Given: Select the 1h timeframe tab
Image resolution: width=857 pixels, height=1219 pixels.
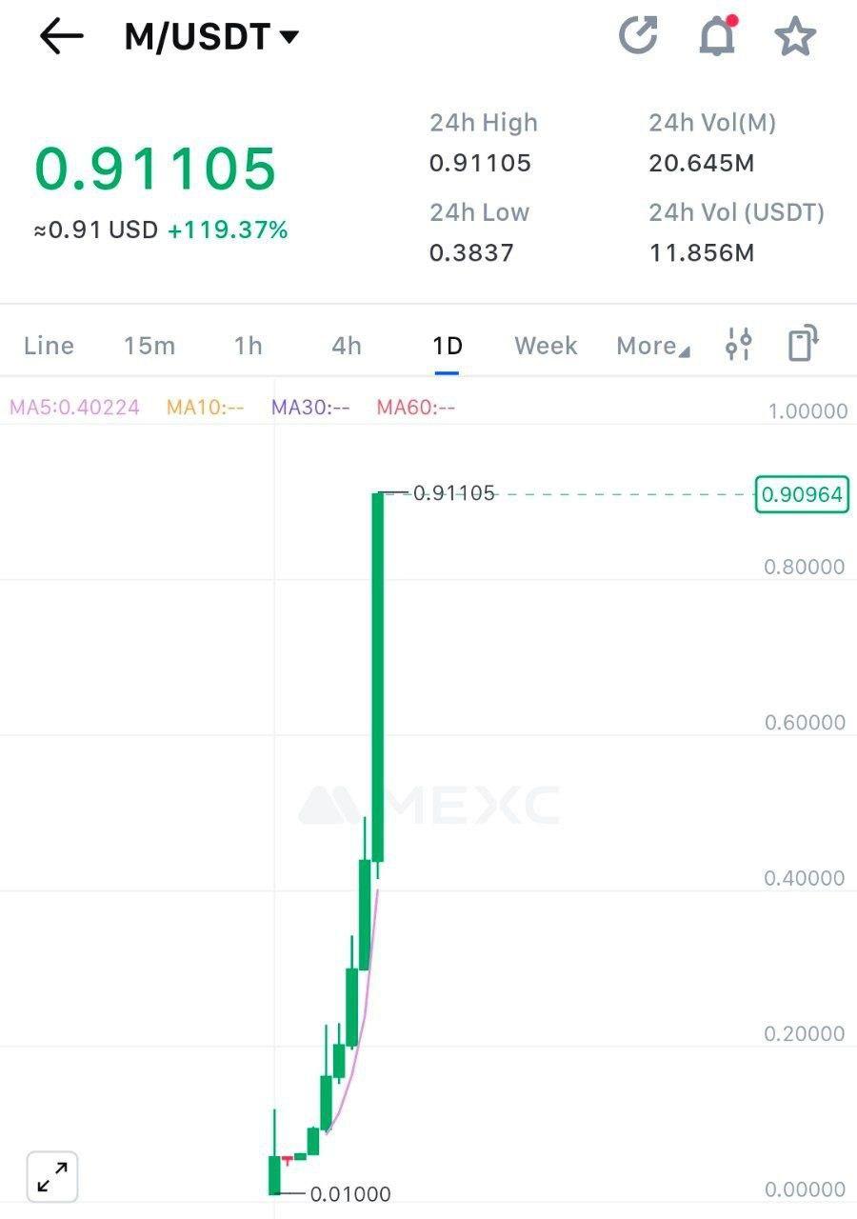Looking at the screenshot, I should 249,346.
